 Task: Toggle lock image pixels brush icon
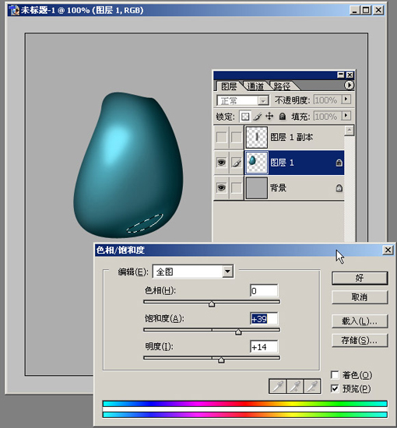pyautogui.click(x=257, y=117)
